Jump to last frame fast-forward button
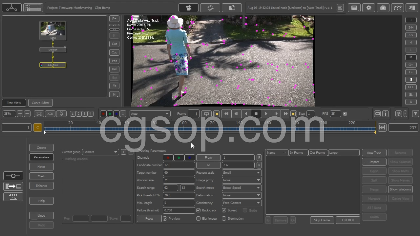Viewport: 420px width, 236px height. [285, 114]
